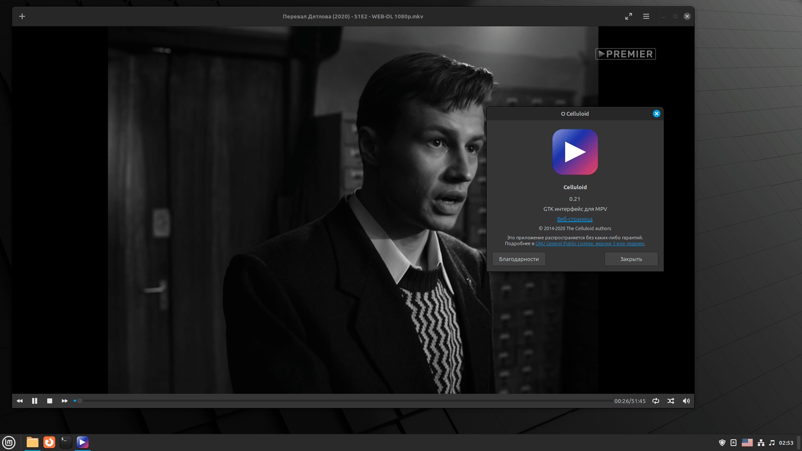
Task: Open the security shield tray icon
Action: click(x=722, y=443)
